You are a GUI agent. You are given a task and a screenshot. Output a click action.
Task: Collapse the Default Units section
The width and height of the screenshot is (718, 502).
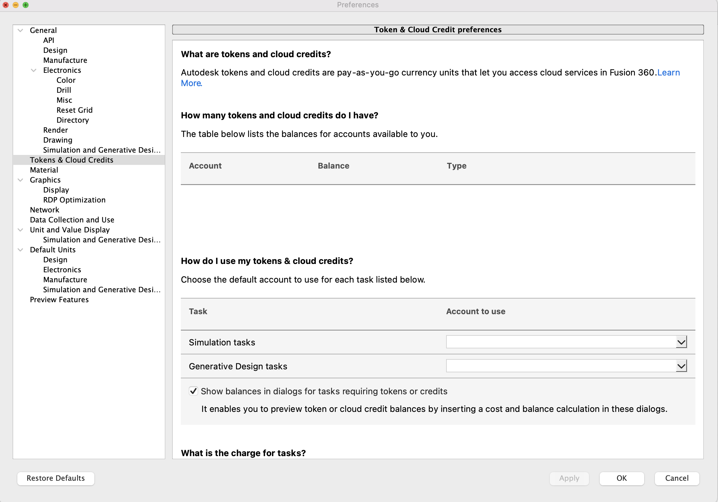click(20, 250)
